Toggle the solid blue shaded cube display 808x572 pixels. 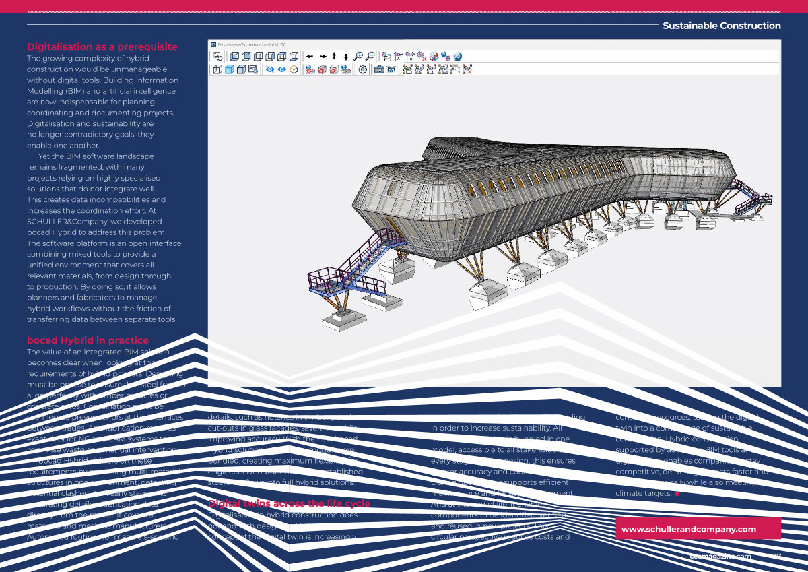[229, 69]
